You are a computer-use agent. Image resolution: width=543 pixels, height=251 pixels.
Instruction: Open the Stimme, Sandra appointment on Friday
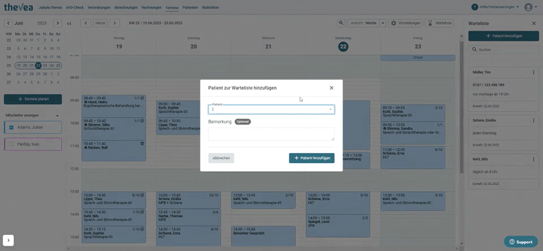tap(413, 133)
